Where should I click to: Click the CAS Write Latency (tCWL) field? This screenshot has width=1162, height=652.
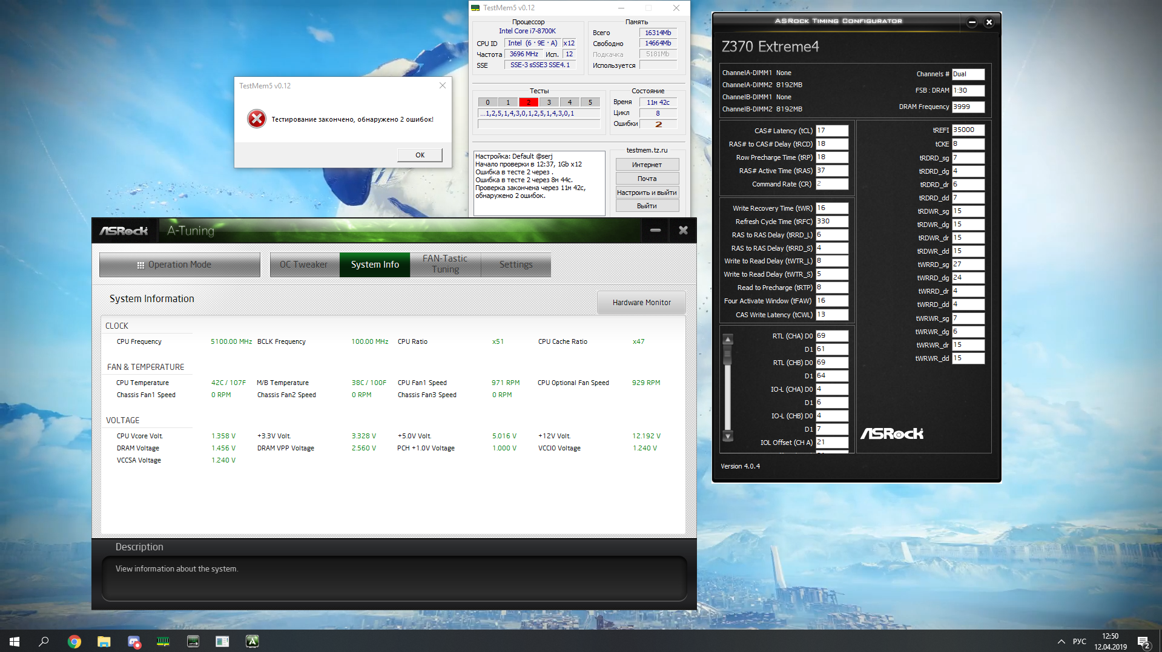point(832,315)
